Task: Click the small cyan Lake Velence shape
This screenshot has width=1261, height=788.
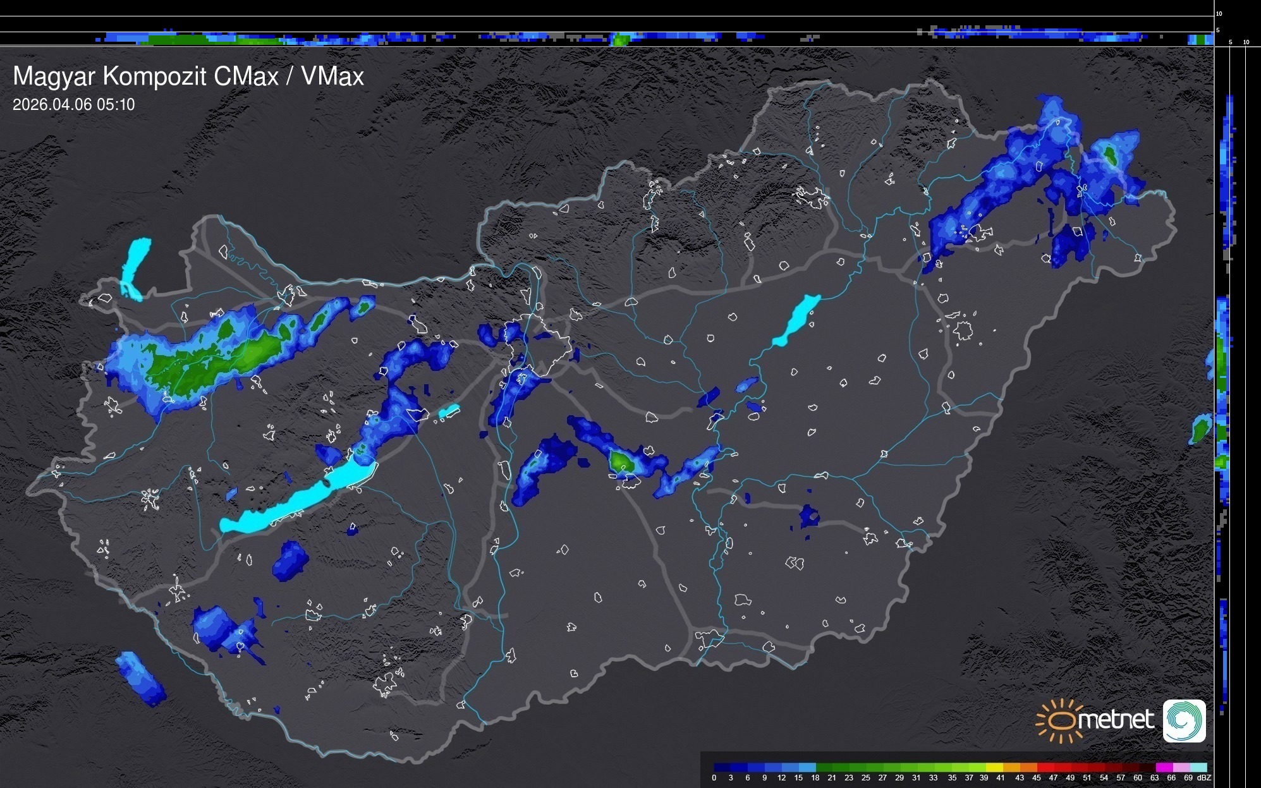Action: pyautogui.click(x=449, y=411)
